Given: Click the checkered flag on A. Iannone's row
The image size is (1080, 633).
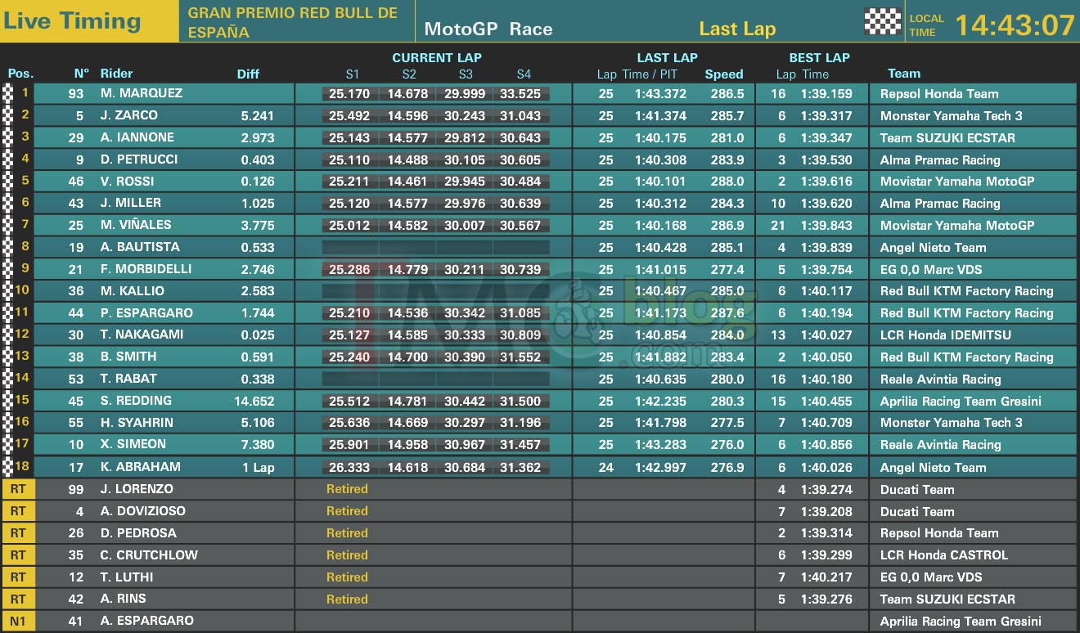Looking at the screenshot, I should pyautogui.click(x=9, y=137).
